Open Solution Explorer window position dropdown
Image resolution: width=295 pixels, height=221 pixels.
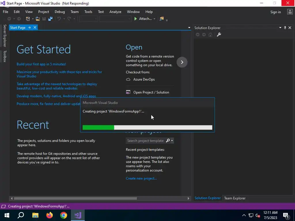click(x=280, y=28)
